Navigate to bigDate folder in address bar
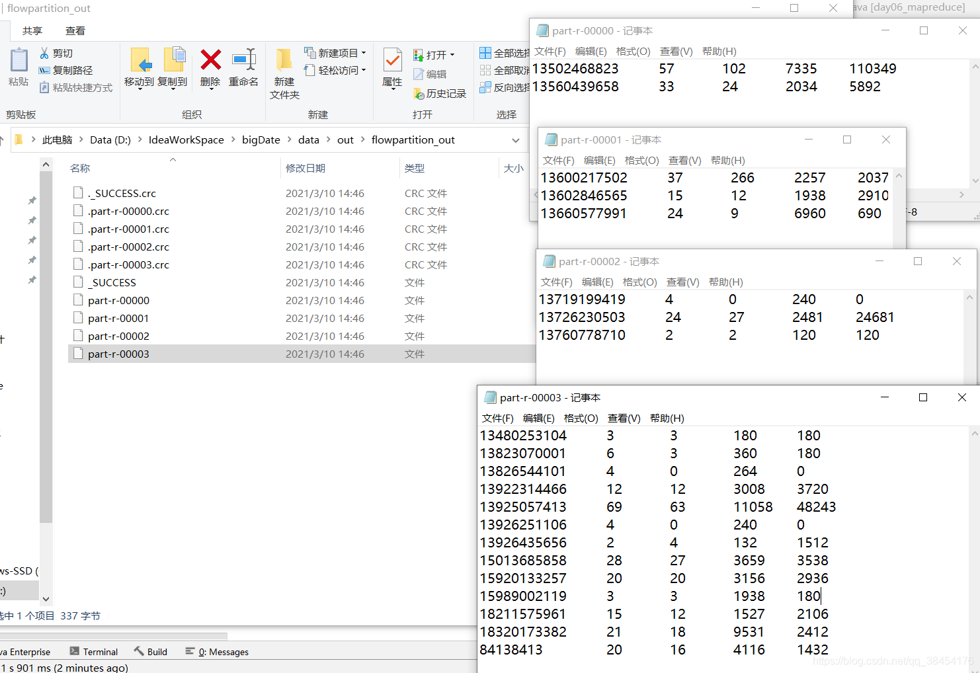The height and width of the screenshot is (673, 980). (261, 139)
